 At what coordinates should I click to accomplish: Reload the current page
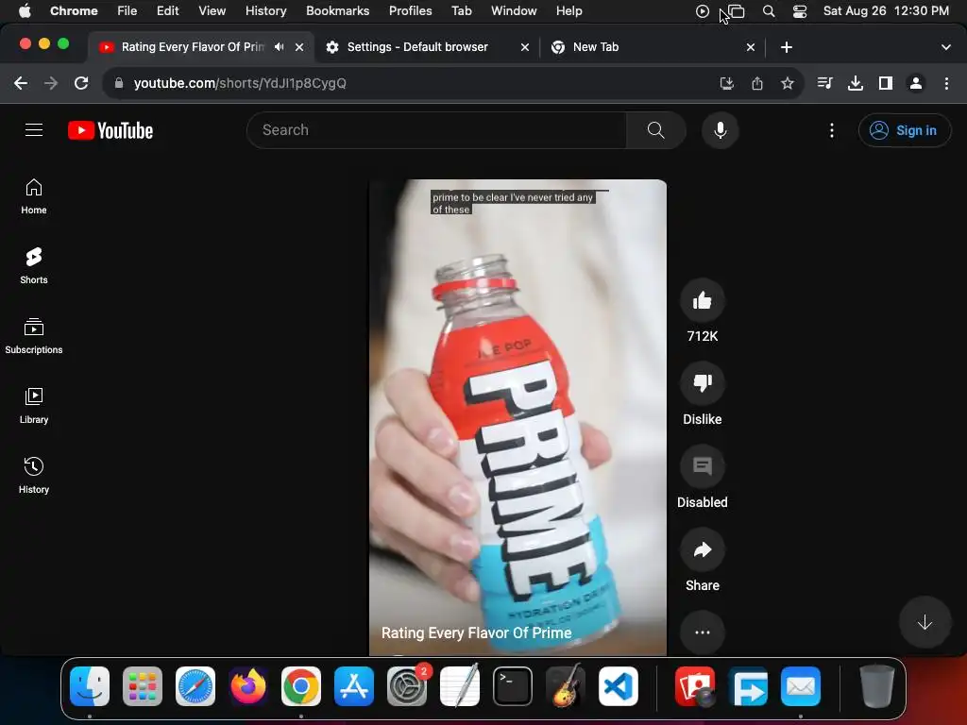(x=81, y=83)
